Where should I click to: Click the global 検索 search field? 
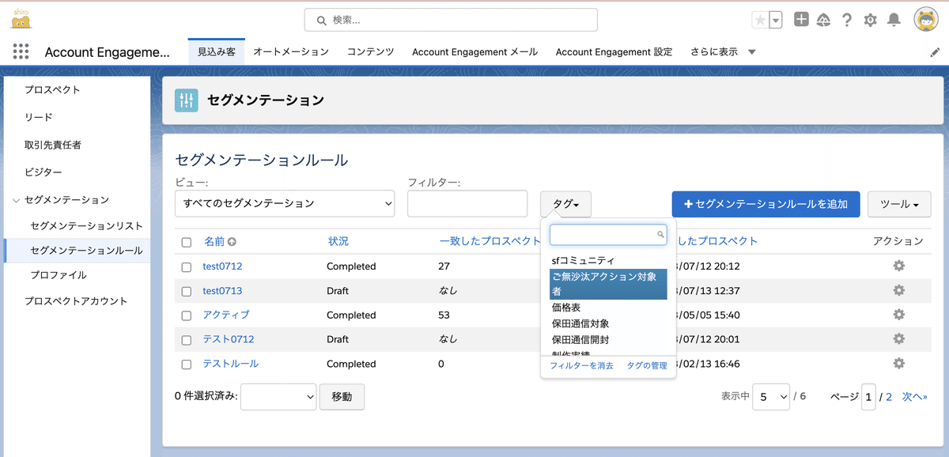[451, 20]
